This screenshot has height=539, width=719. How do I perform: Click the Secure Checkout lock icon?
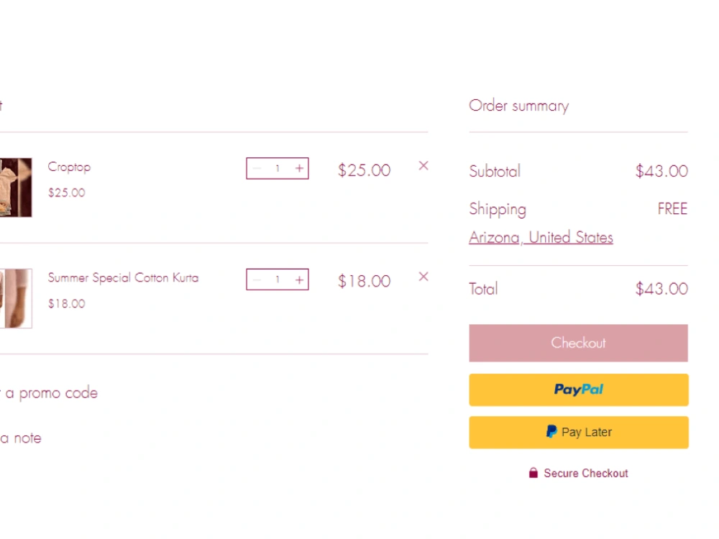533,473
